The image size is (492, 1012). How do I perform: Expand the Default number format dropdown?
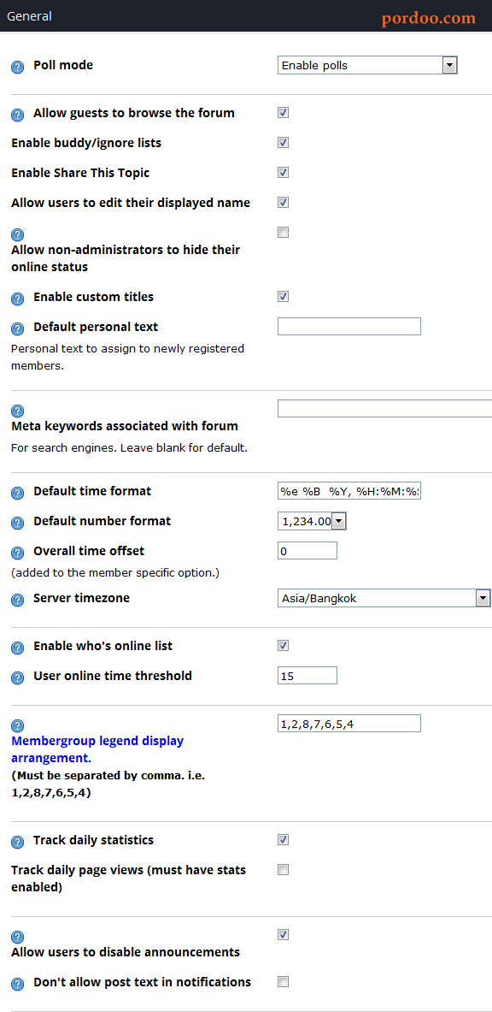(312, 521)
